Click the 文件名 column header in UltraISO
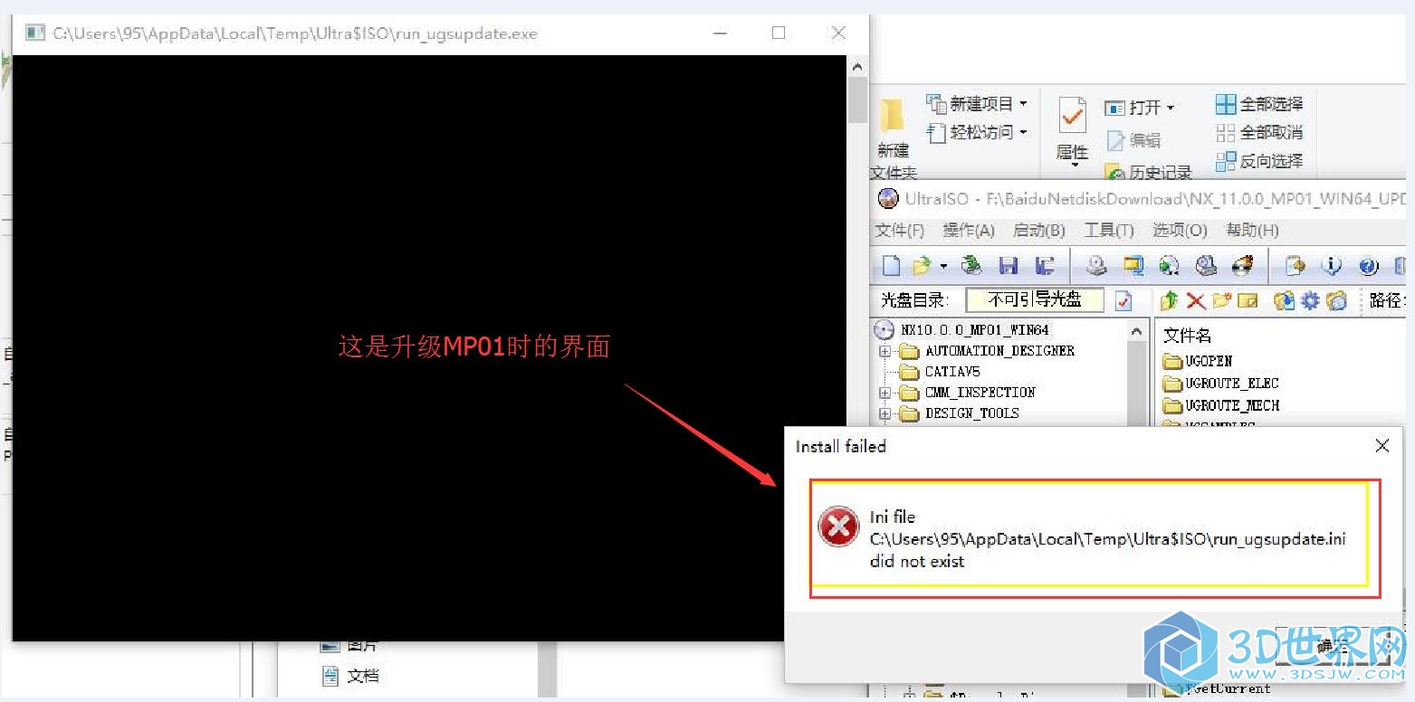Viewport: 1415px width, 702px height. [x=1188, y=336]
